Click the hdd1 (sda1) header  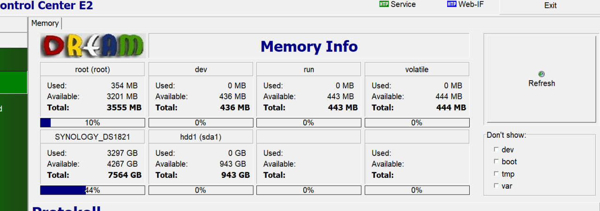[201, 137]
